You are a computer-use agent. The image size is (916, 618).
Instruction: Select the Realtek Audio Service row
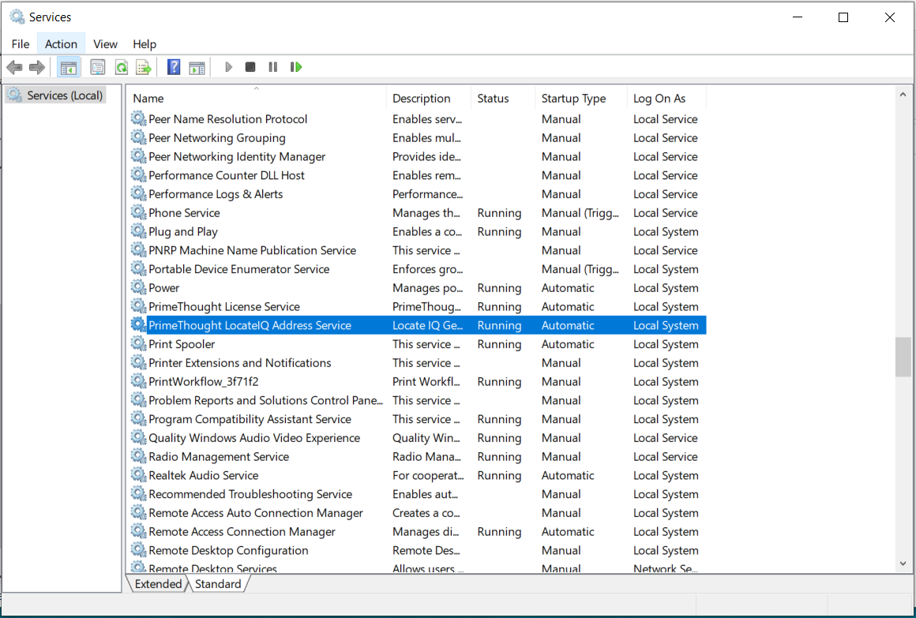(x=203, y=475)
